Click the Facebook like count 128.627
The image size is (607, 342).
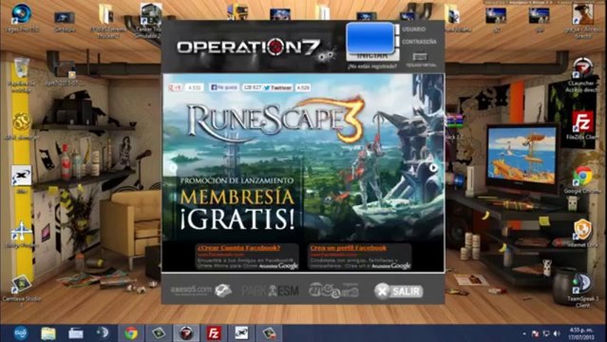click(x=252, y=87)
